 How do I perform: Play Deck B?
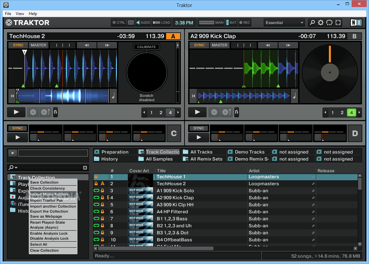(198, 112)
